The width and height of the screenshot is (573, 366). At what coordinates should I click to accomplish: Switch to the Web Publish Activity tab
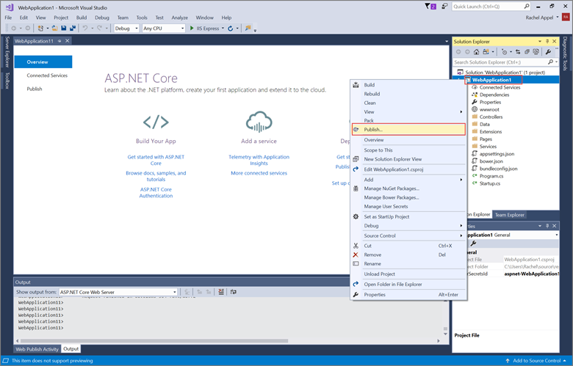37,349
